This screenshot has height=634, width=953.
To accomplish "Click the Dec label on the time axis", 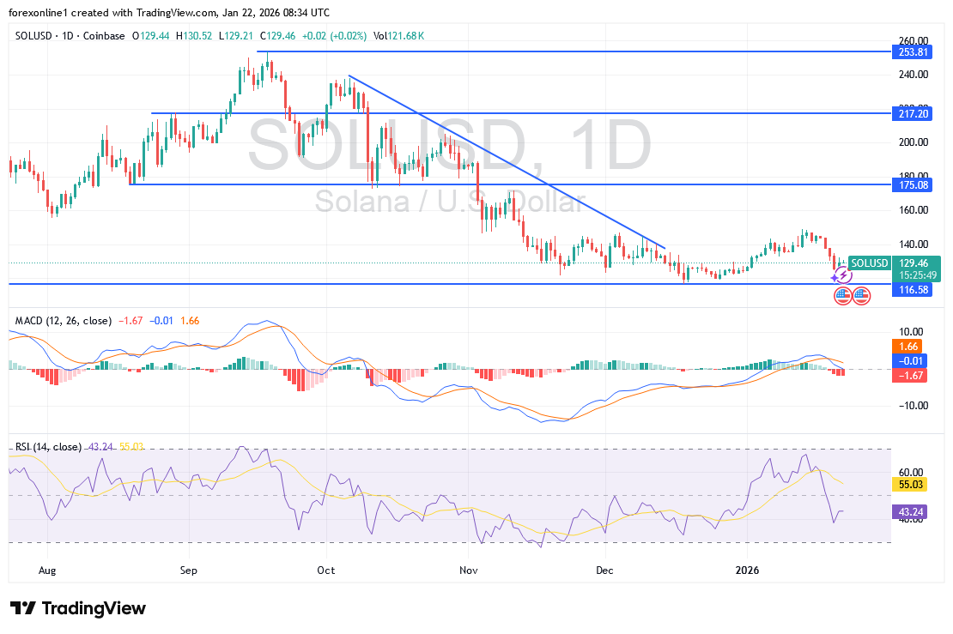I will coord(604,570).
